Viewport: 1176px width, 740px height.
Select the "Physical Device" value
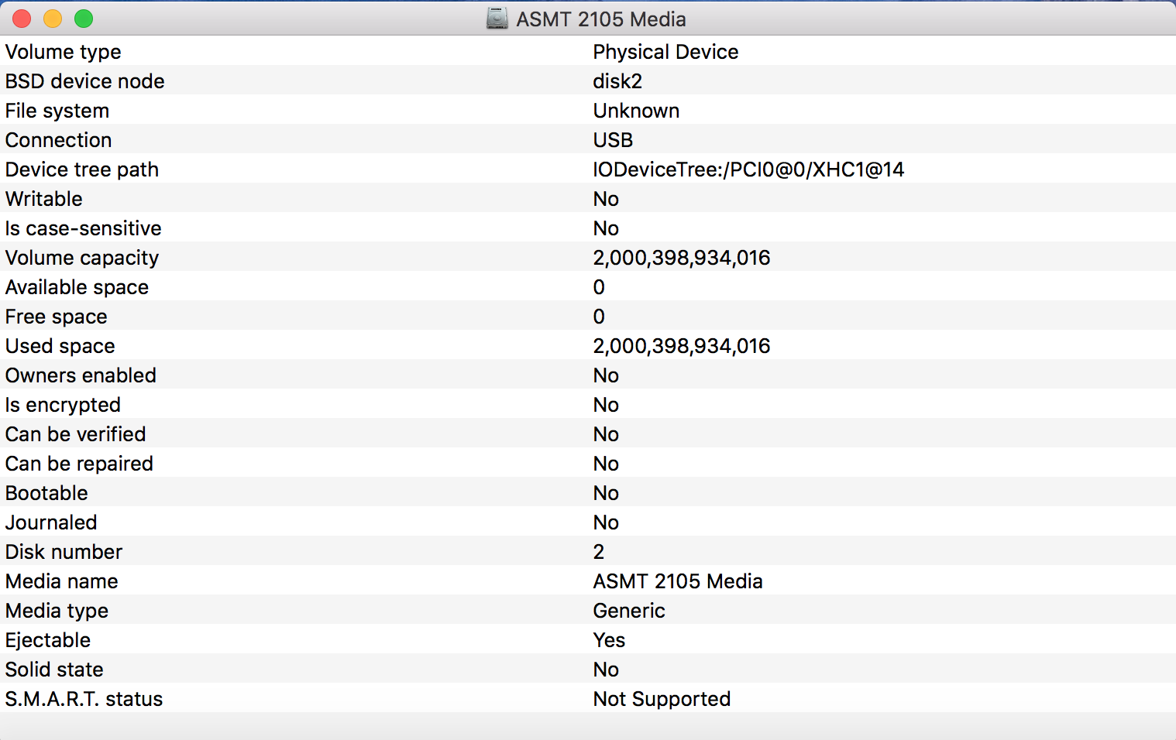tap(665, 52)
